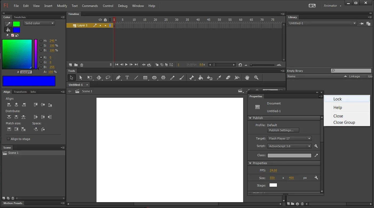Select the Selection tool
374x208 pixels.
pos(71,78)
